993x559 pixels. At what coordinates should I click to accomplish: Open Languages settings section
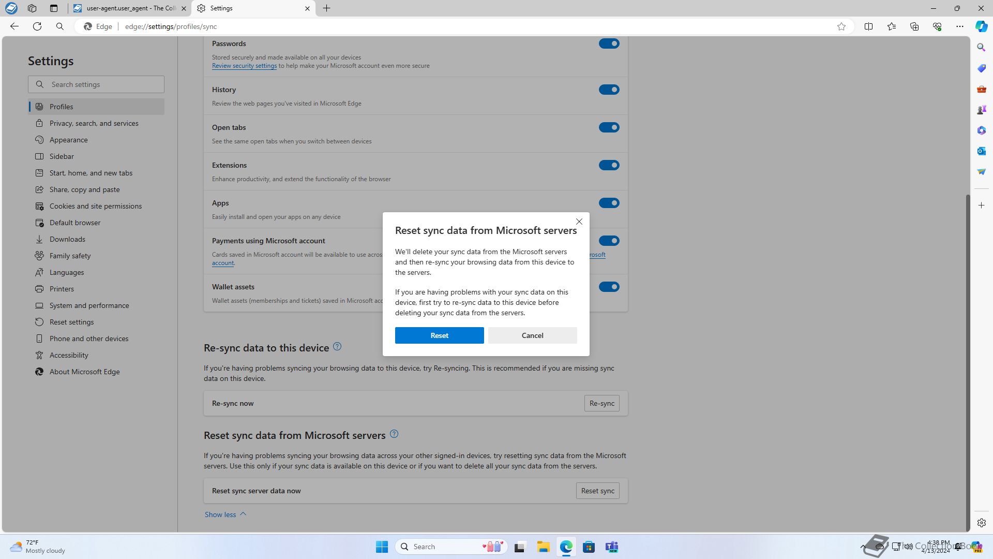[96, 272]
